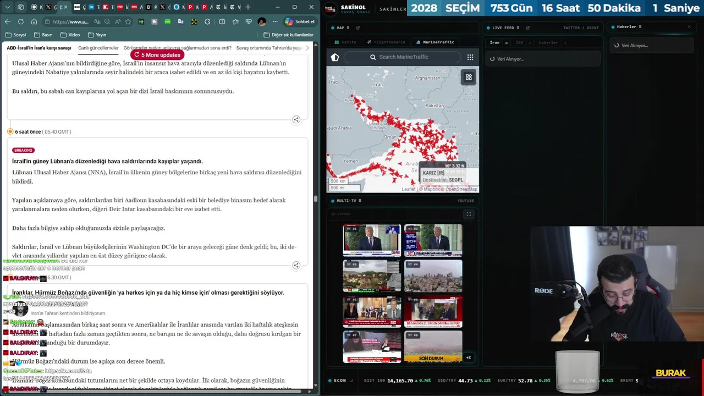Click the USD/TRY ticker value
Screen dimensions: 704x396
(465, 381)
